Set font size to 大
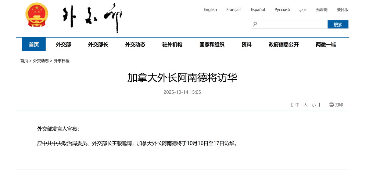 tap(306, 105)
